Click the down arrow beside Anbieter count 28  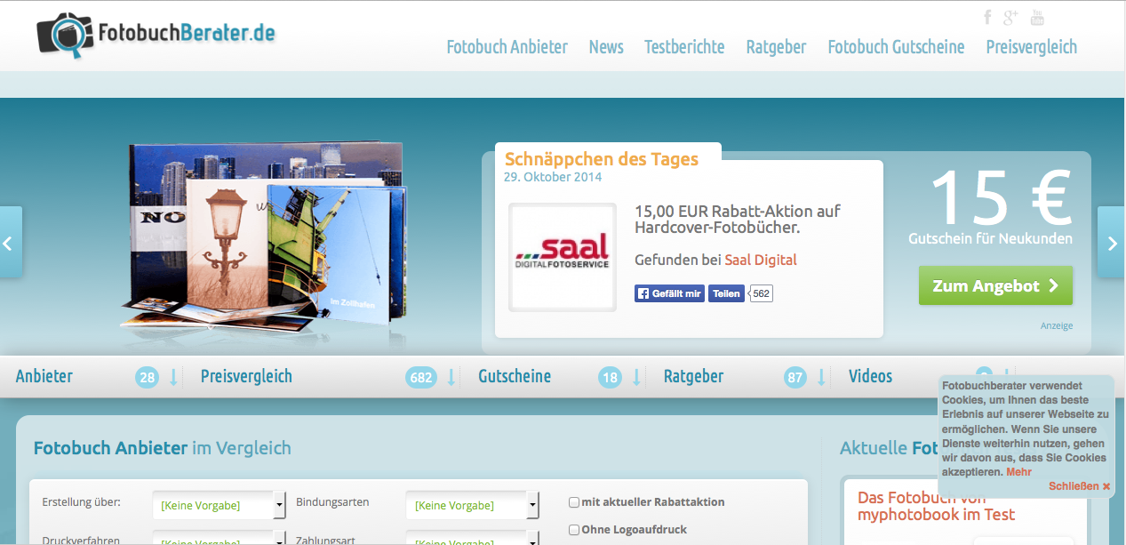[x=173, y=377]
